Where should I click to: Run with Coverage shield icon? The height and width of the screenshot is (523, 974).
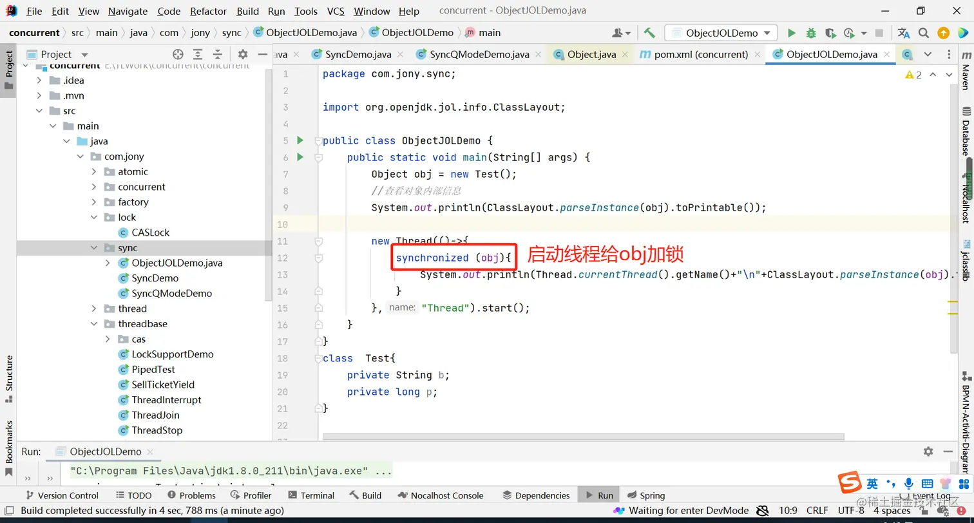(830, 33)
